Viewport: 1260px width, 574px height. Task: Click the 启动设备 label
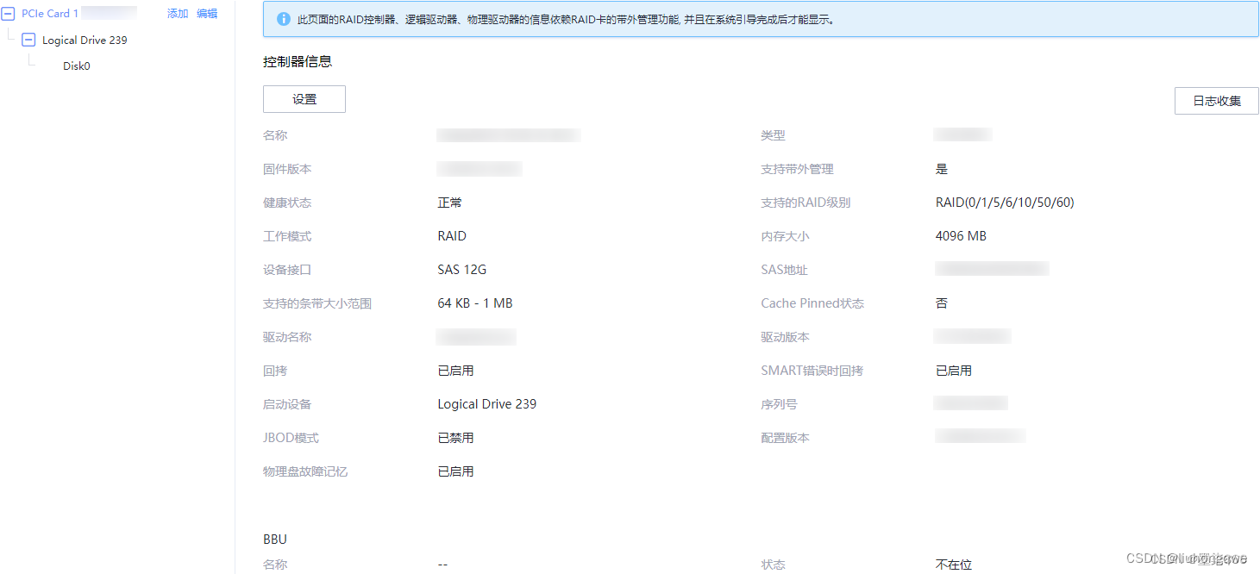(x=287, y=404)
